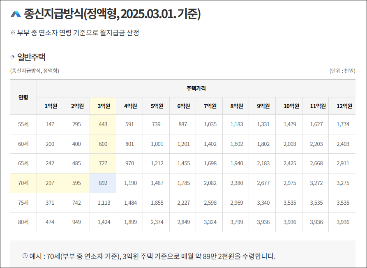367x268 pixels.
Task: Click the caption (종신지급방식, 정액형)
Action: [35, 71]
